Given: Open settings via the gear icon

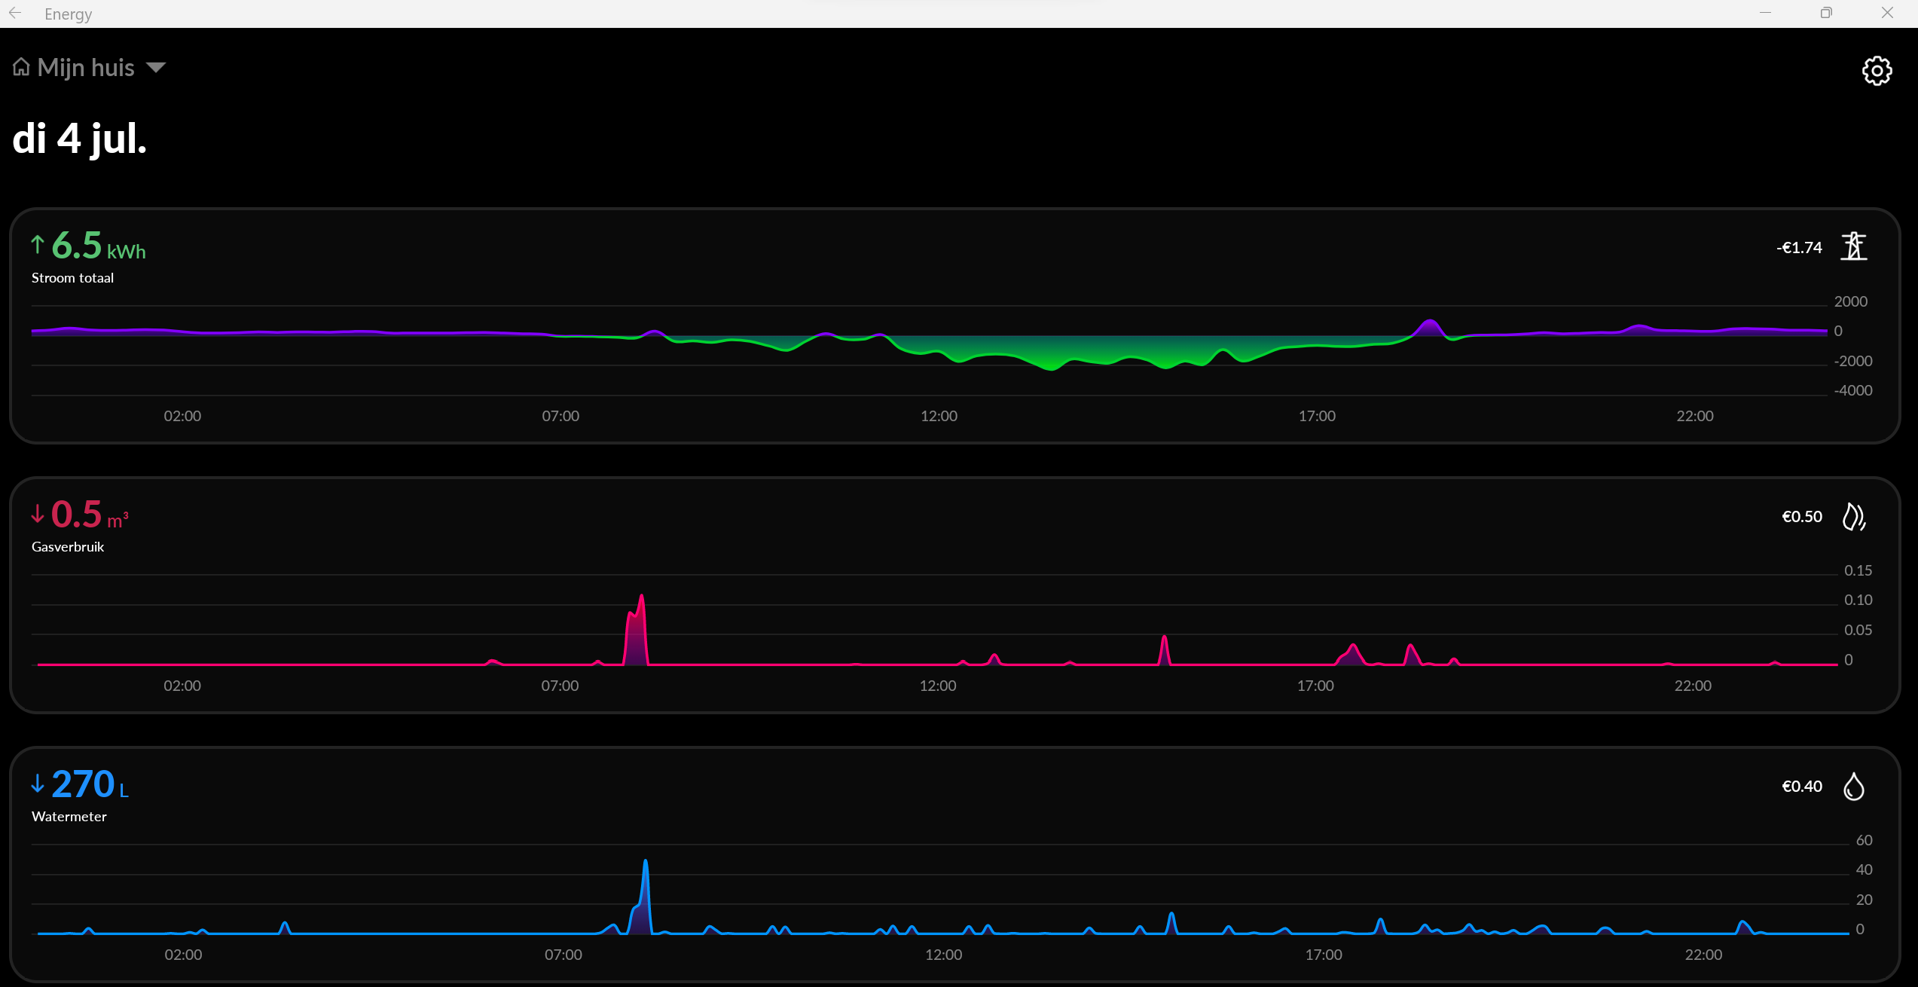Looking at the screenshot, I should [x=1877, y=71].
